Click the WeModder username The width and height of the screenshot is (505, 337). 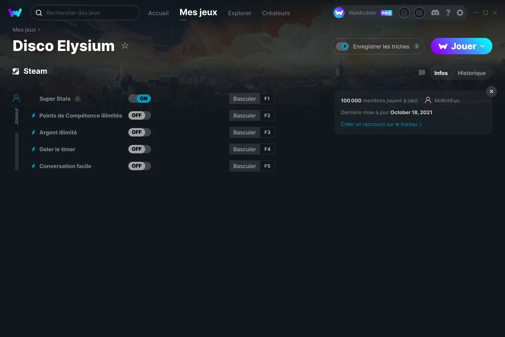click(x=362, y=13)
